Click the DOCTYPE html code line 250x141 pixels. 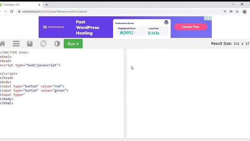(14, 52)
